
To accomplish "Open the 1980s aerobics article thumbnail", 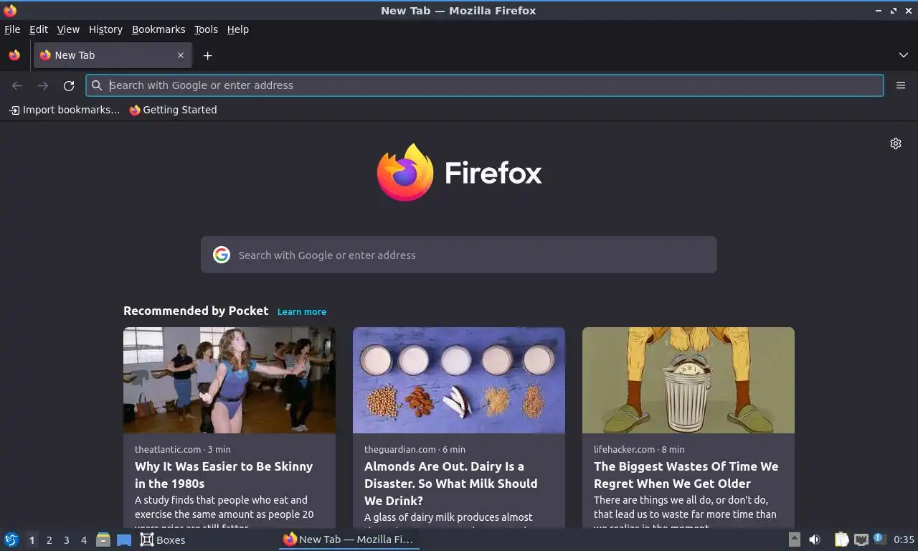I will tap(229, 380).
